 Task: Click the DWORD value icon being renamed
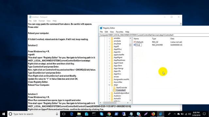coord(135,45)
